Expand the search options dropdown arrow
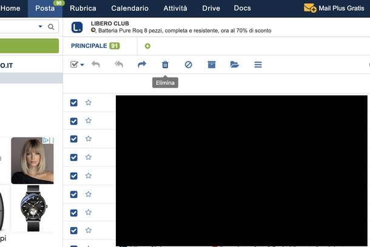Viewport: 370px width, 247px height. [x=41, y=27]
